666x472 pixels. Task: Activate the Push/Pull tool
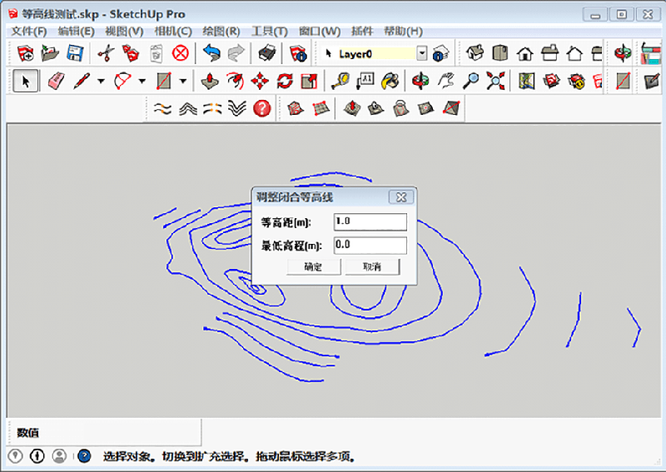[x=211, y=81]
